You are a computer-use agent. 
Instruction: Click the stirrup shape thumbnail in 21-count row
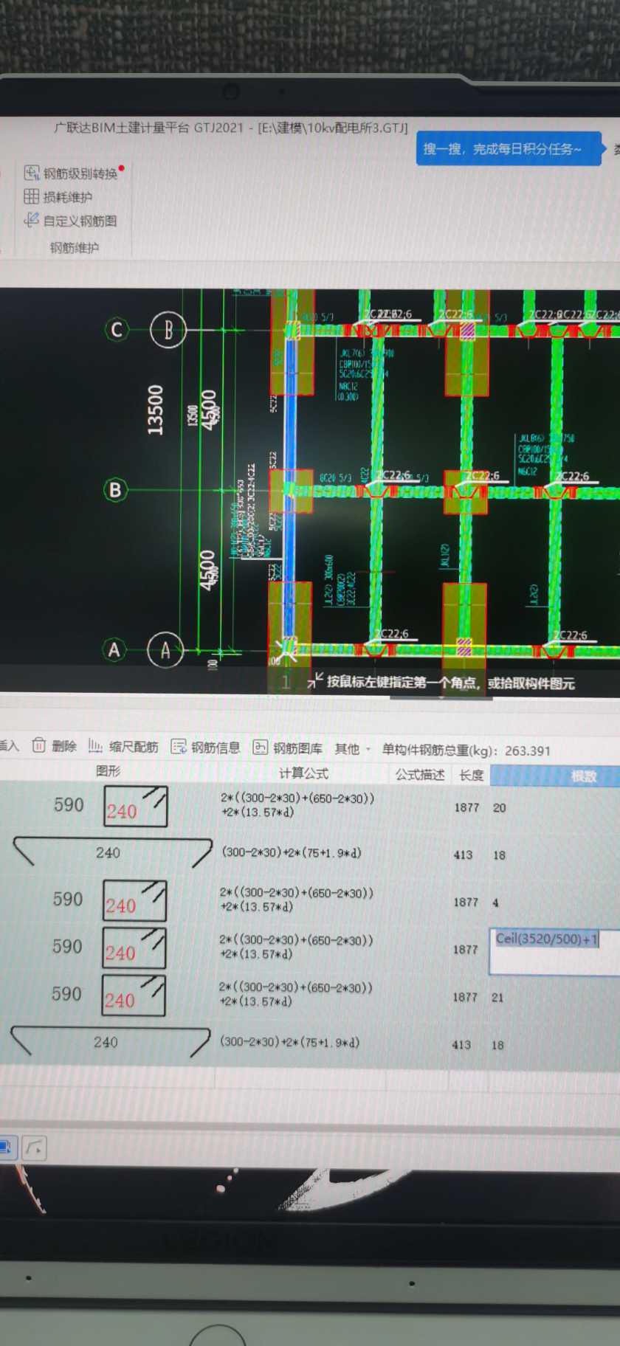tap(134, 995)
